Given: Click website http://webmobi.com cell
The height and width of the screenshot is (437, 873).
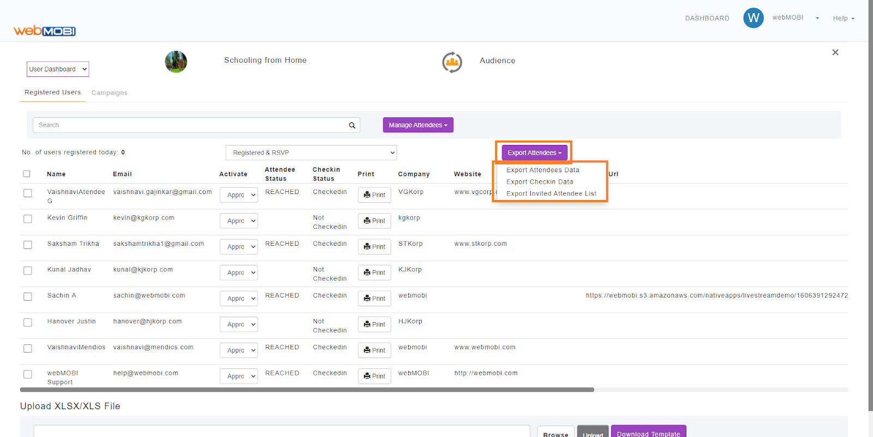Looking at the screenshot, I should coord(486,373).
